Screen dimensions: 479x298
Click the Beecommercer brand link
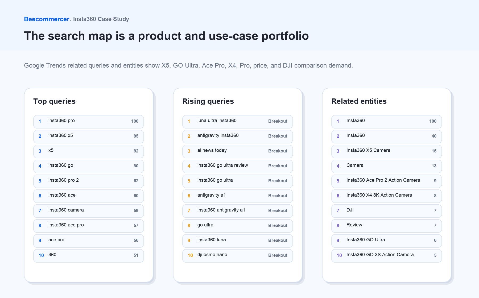pos(47,19)
